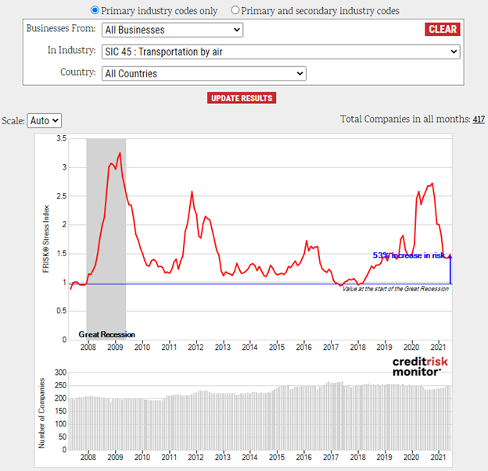
Task: Click the Great Recession label on chart
Action: 106,334
